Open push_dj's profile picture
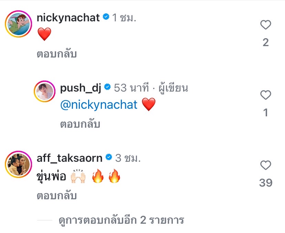This screenshot has height=233, width=285. (44, 91)
